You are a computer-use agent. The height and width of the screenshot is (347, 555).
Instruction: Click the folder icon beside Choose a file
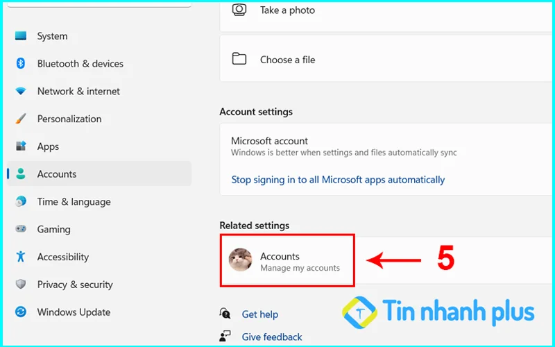coord(239,59)
